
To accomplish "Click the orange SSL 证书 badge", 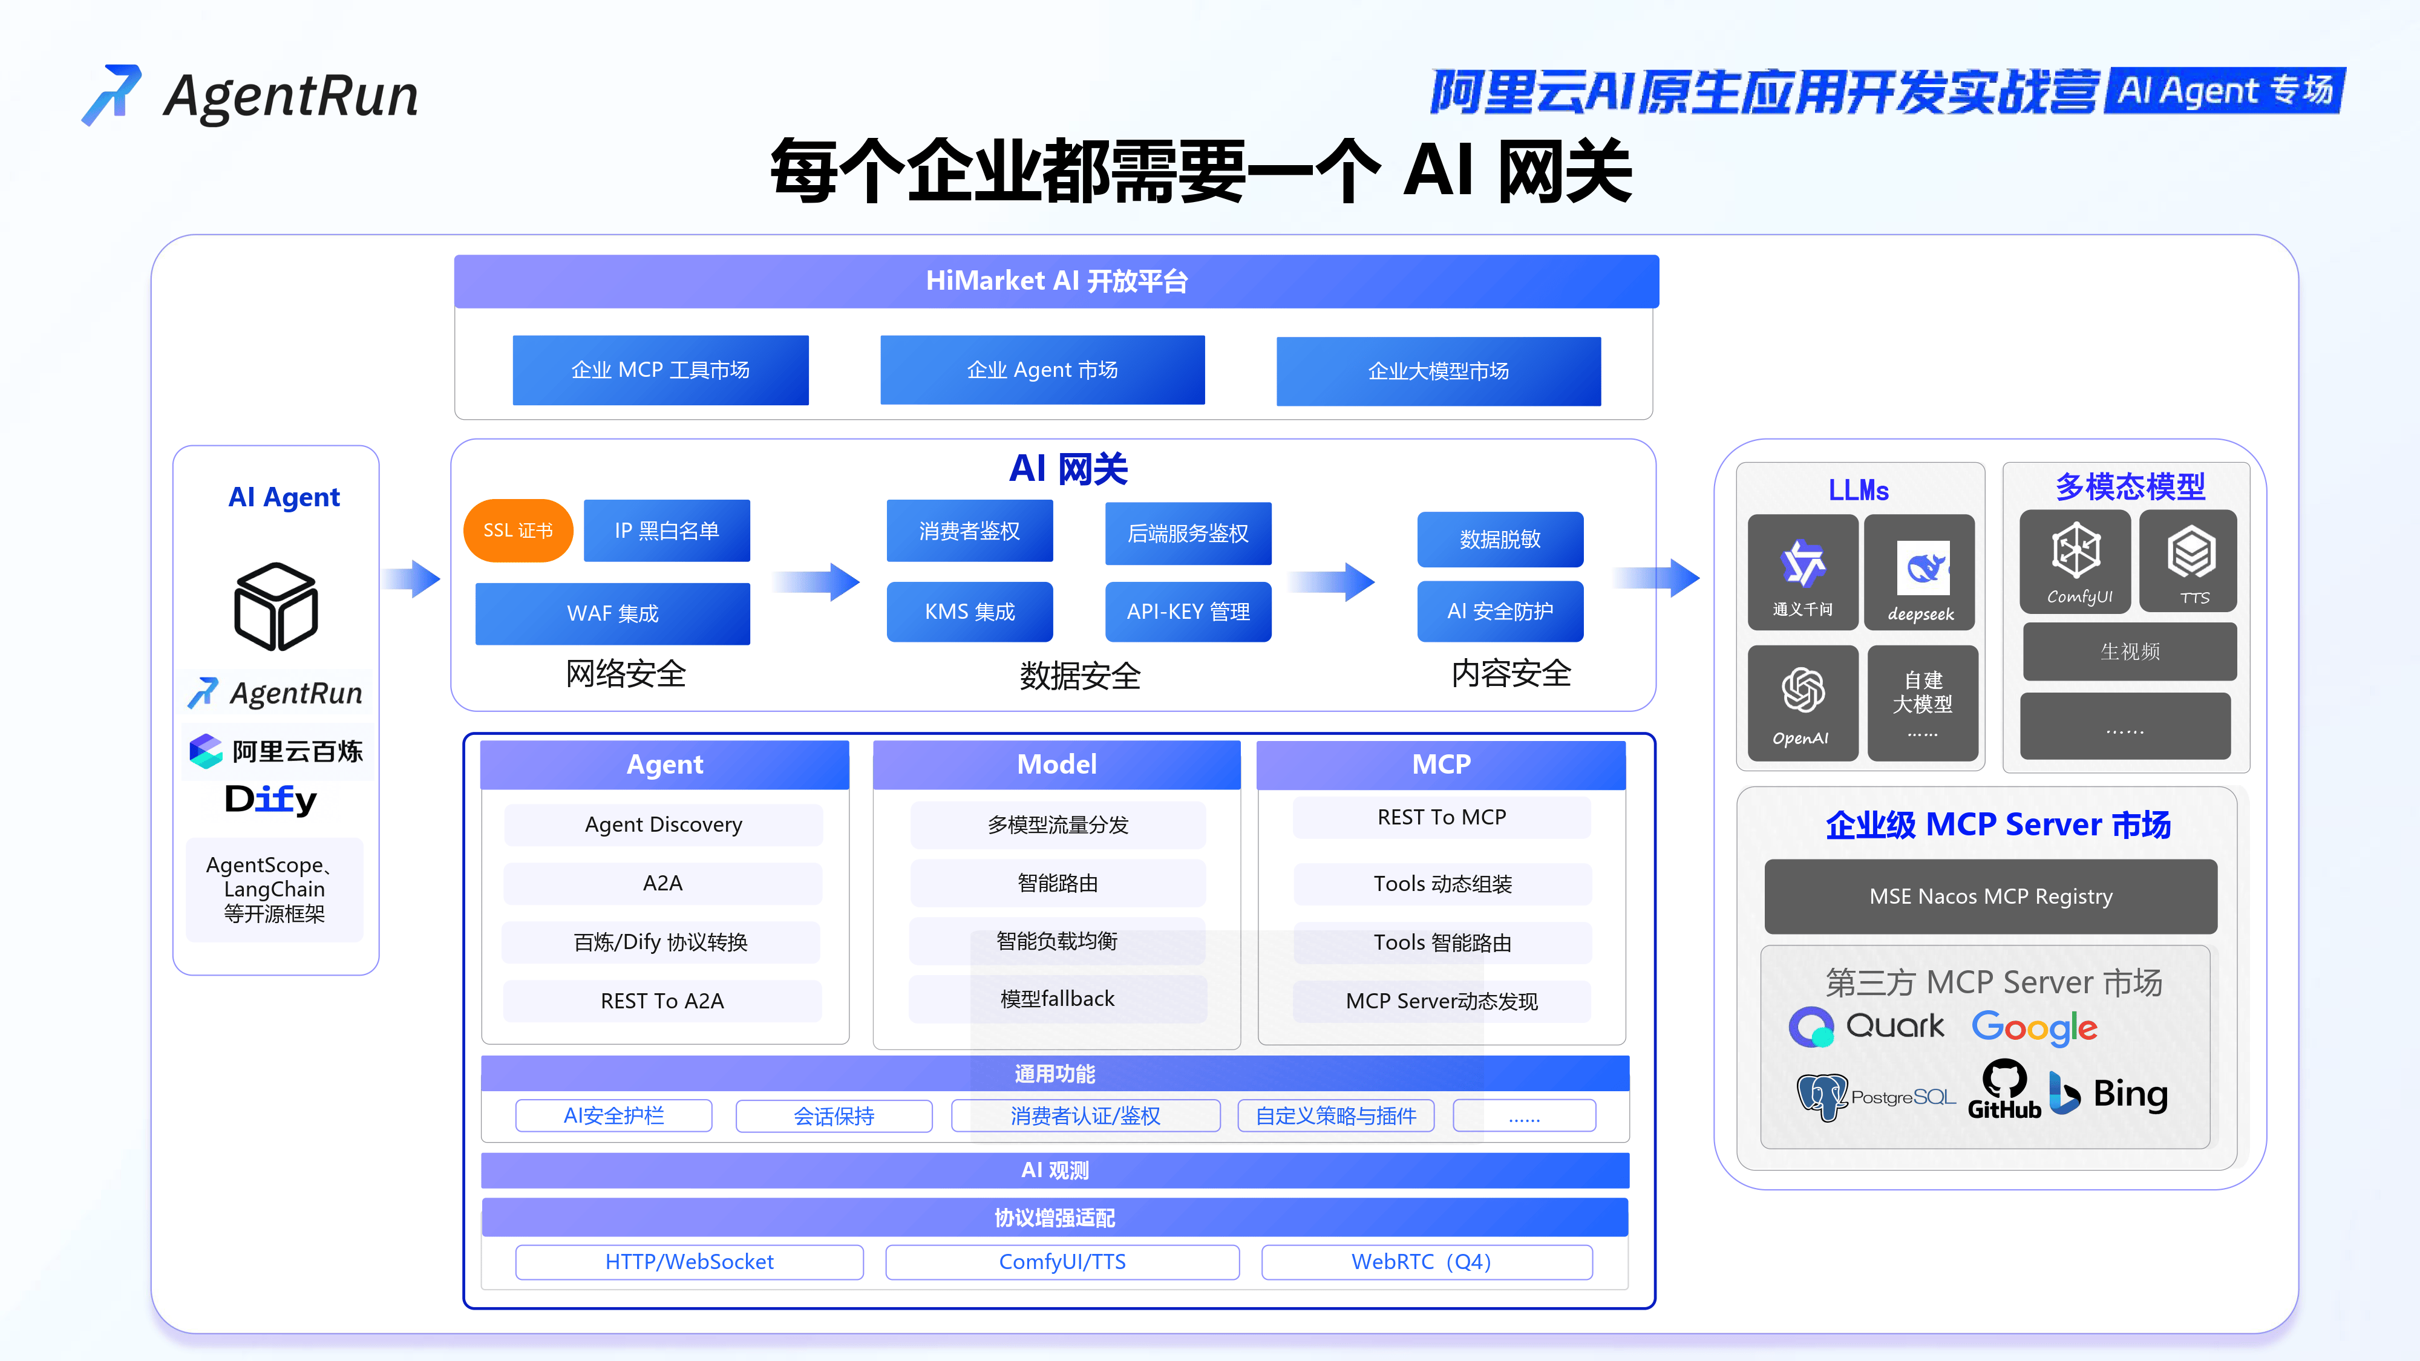I will click(518, 530).
